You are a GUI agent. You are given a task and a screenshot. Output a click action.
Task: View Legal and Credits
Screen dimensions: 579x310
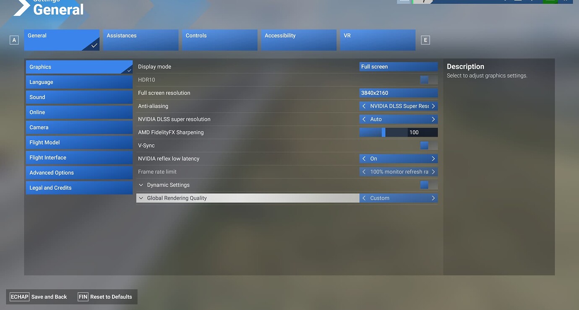(x=79, y=187)
